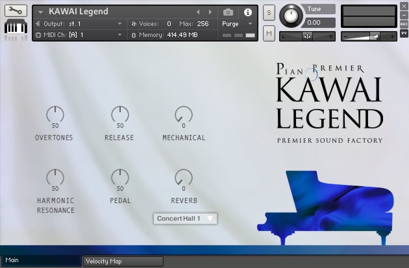Open instrument edit mode with wrench icon
409x268 pixels.
pyautogui.click(x=16, y=11)
